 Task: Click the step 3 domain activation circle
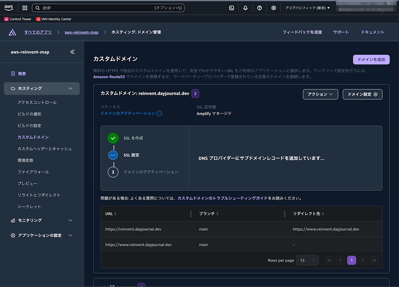pyautogui.click(x=113, y=172)
